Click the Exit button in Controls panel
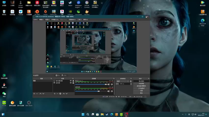The width and height of the screenshot is (209, 117). click(x=141, y=93)
